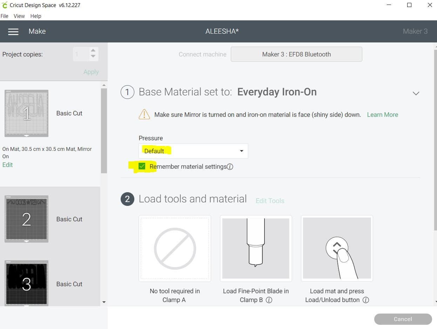
Task: Click Basic Cut label for mat 3
Action: coord(69,284)
